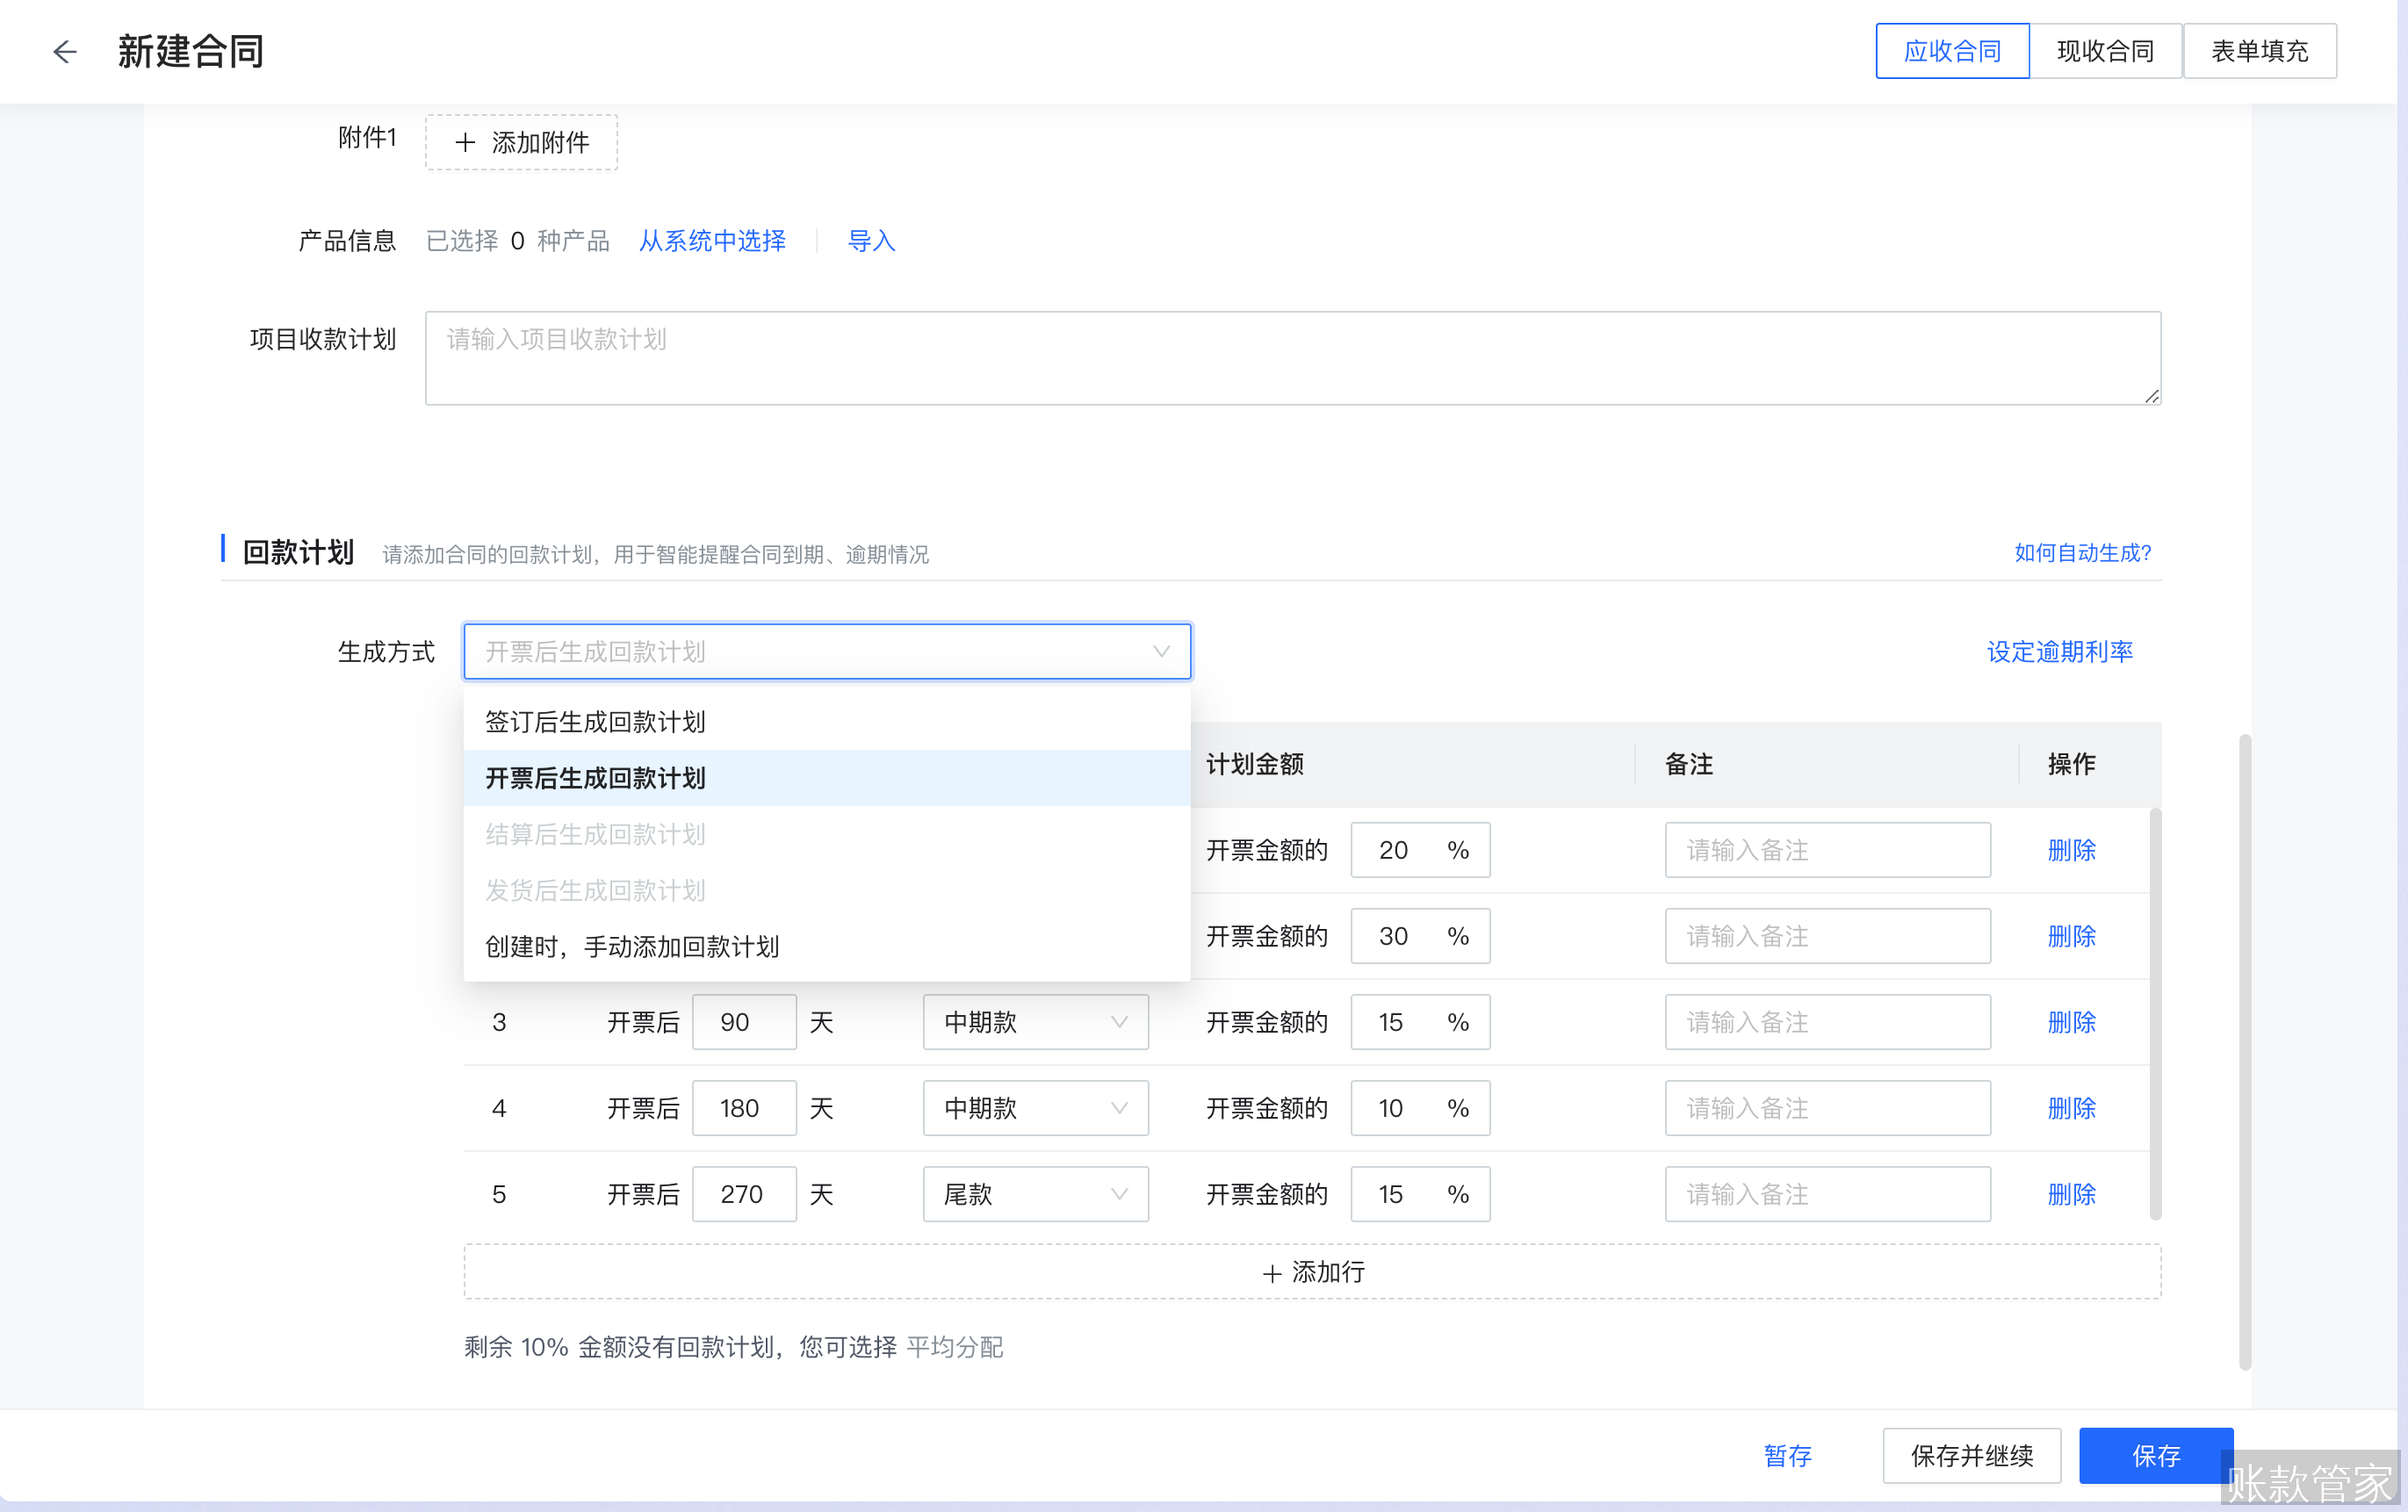
Task: Click the 项目收款计划 input field
Action: point(1290,357)
